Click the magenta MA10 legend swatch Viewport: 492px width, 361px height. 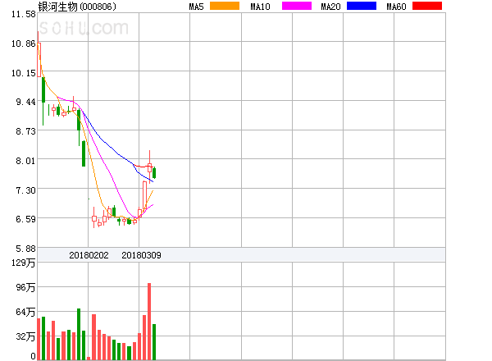(x=297, y=6)
